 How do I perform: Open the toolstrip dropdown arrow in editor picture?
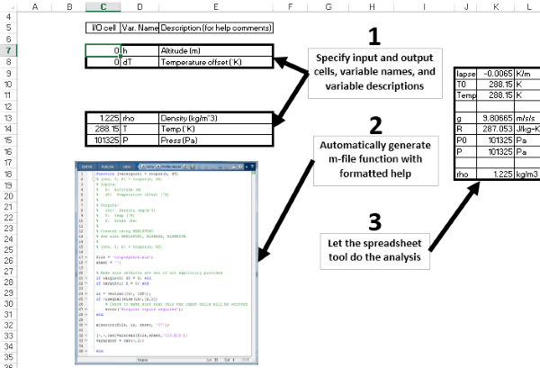pyautogui.click(x=253, y=166)
